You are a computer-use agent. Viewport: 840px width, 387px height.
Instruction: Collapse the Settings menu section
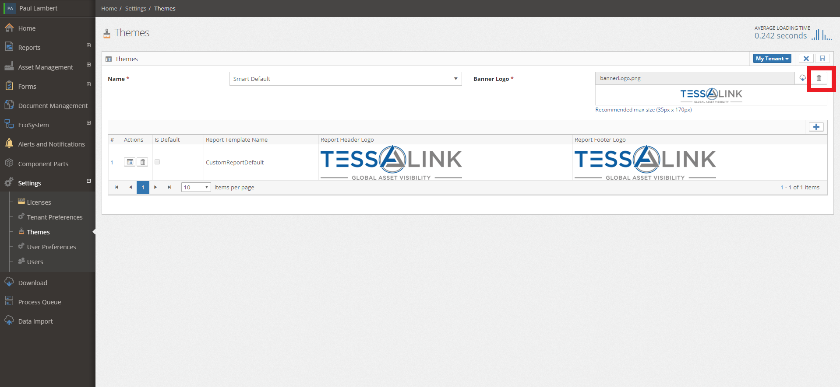pos(88,181)
